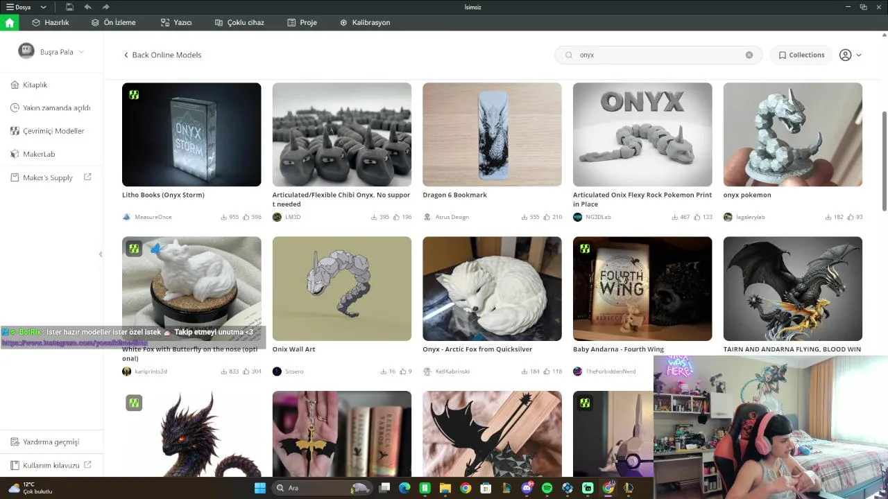Open Articulated Onix Flexy Rock Pokemon title
Screen dimensions: 888x499
tap(642, 200)
